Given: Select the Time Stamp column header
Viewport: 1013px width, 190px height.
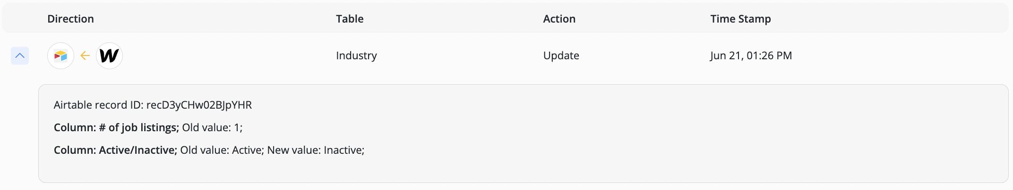Looking at the screenshot, I should pyautogui.click(x=740, y=19).
